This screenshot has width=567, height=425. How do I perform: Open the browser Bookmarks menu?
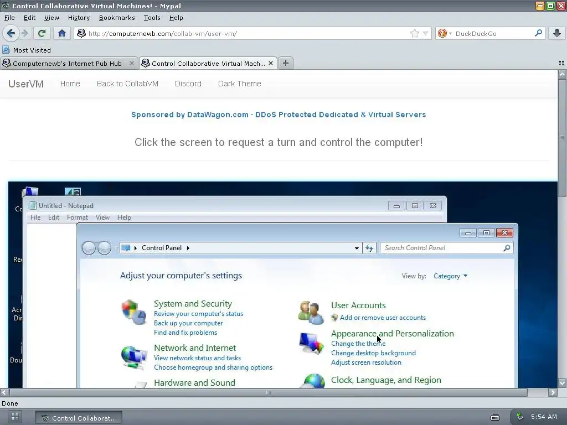pyautogui.click(x=117, y=18)
